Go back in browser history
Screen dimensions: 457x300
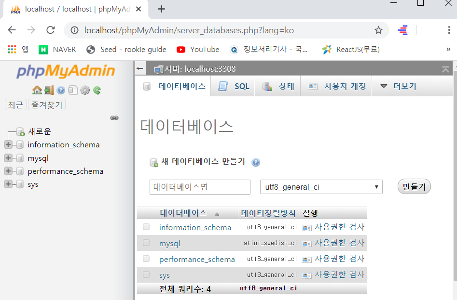pos(12,30)
